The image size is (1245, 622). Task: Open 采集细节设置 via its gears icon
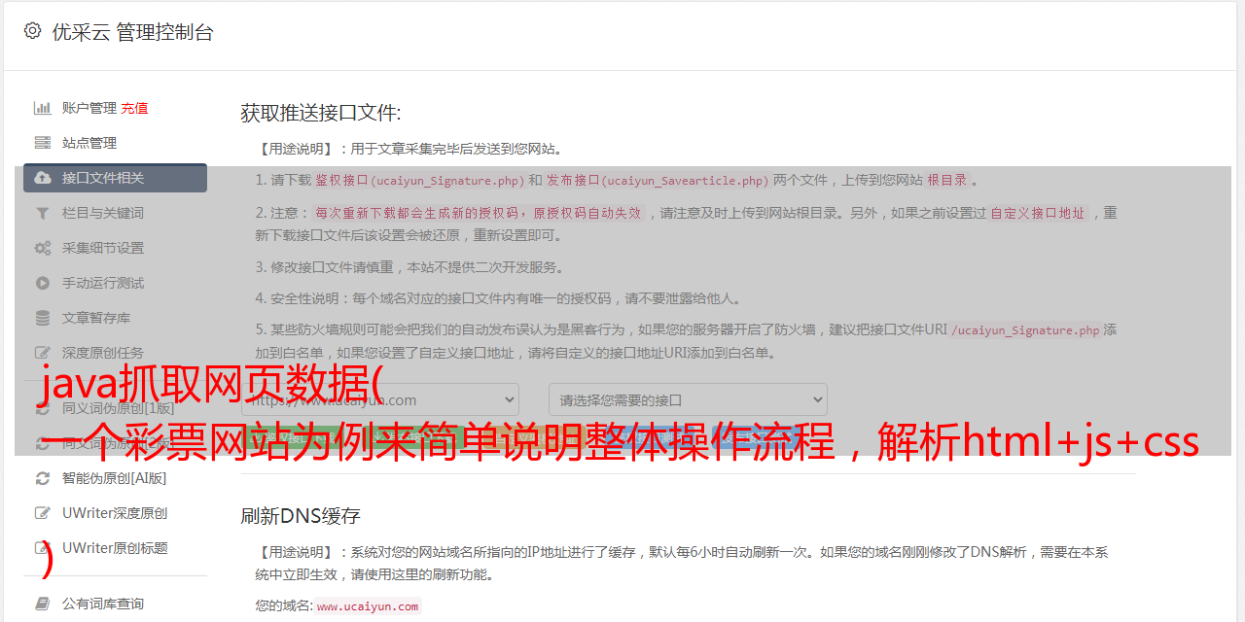point(43,248)
